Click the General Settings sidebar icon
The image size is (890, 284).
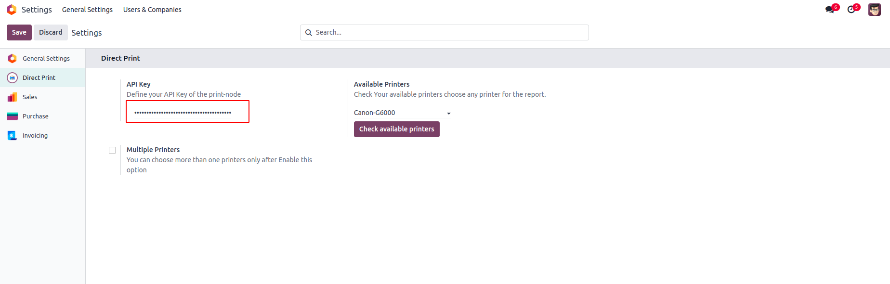pos(13,58)
